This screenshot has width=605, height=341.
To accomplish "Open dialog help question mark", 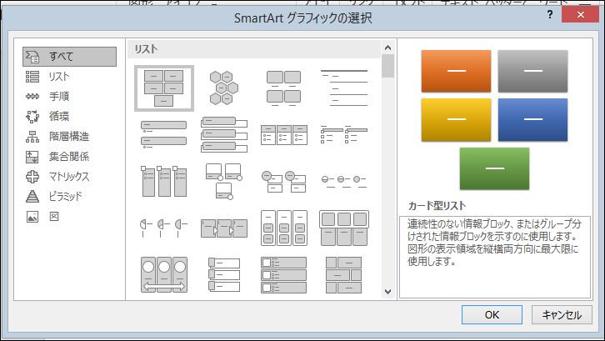I will 550,14.
